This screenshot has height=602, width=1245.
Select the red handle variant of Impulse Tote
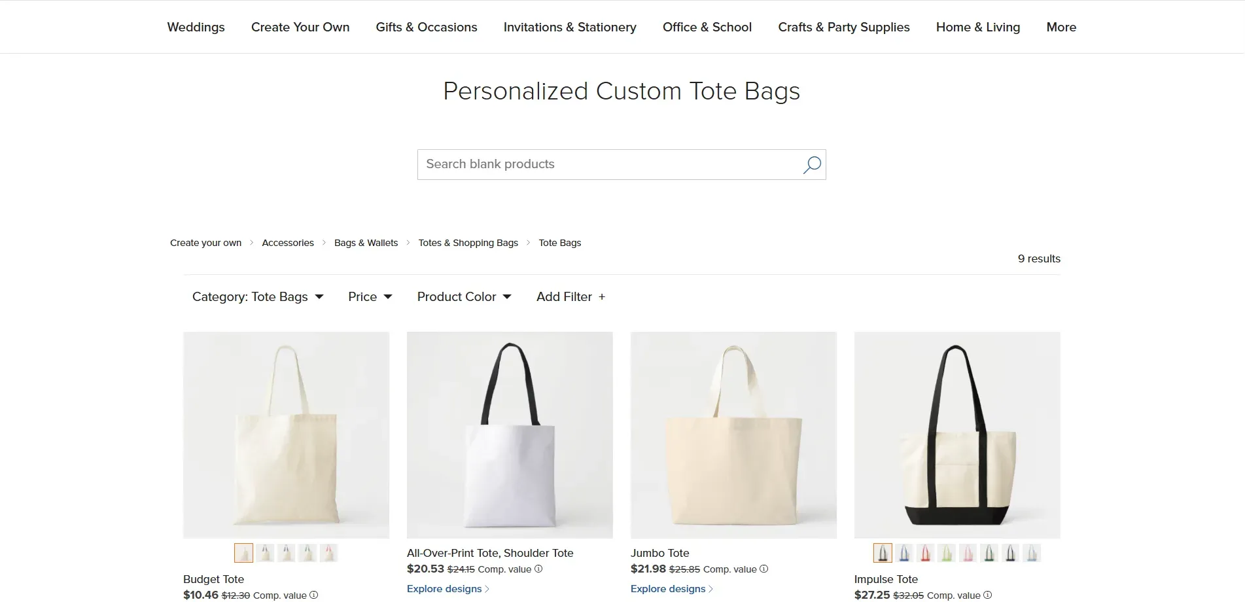[925, 553]
